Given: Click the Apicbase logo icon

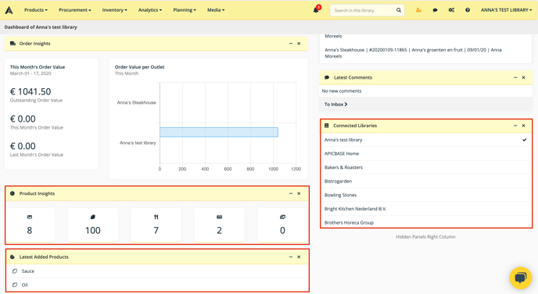Looking at the screenshot, I should [x=9, y=10].
